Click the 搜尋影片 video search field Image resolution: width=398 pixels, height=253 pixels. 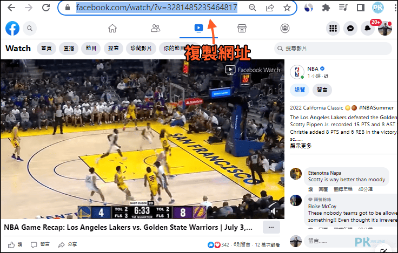coord(333,49)
